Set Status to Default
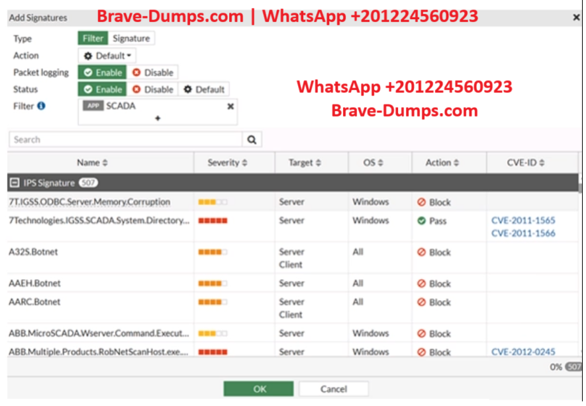 click(x=204, y=89)
